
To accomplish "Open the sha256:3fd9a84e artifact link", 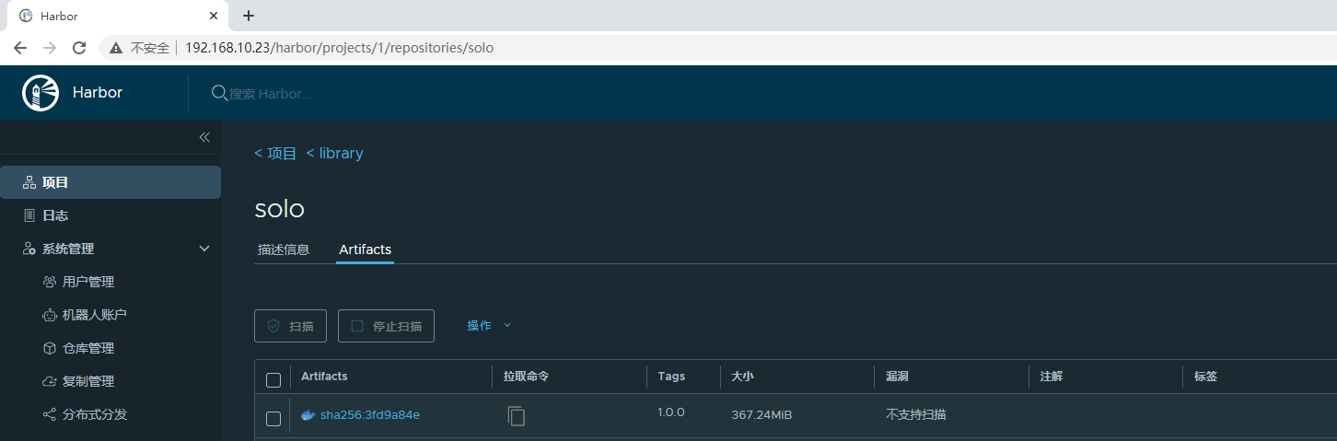I will point(370,415).
